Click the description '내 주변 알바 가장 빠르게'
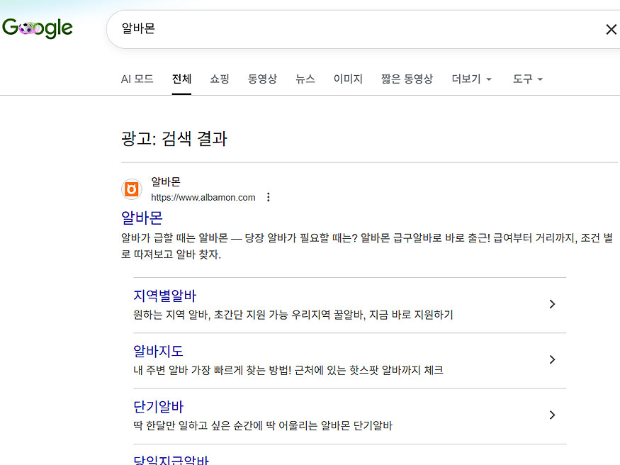The image size is (620, 465). tap(288, 370)
